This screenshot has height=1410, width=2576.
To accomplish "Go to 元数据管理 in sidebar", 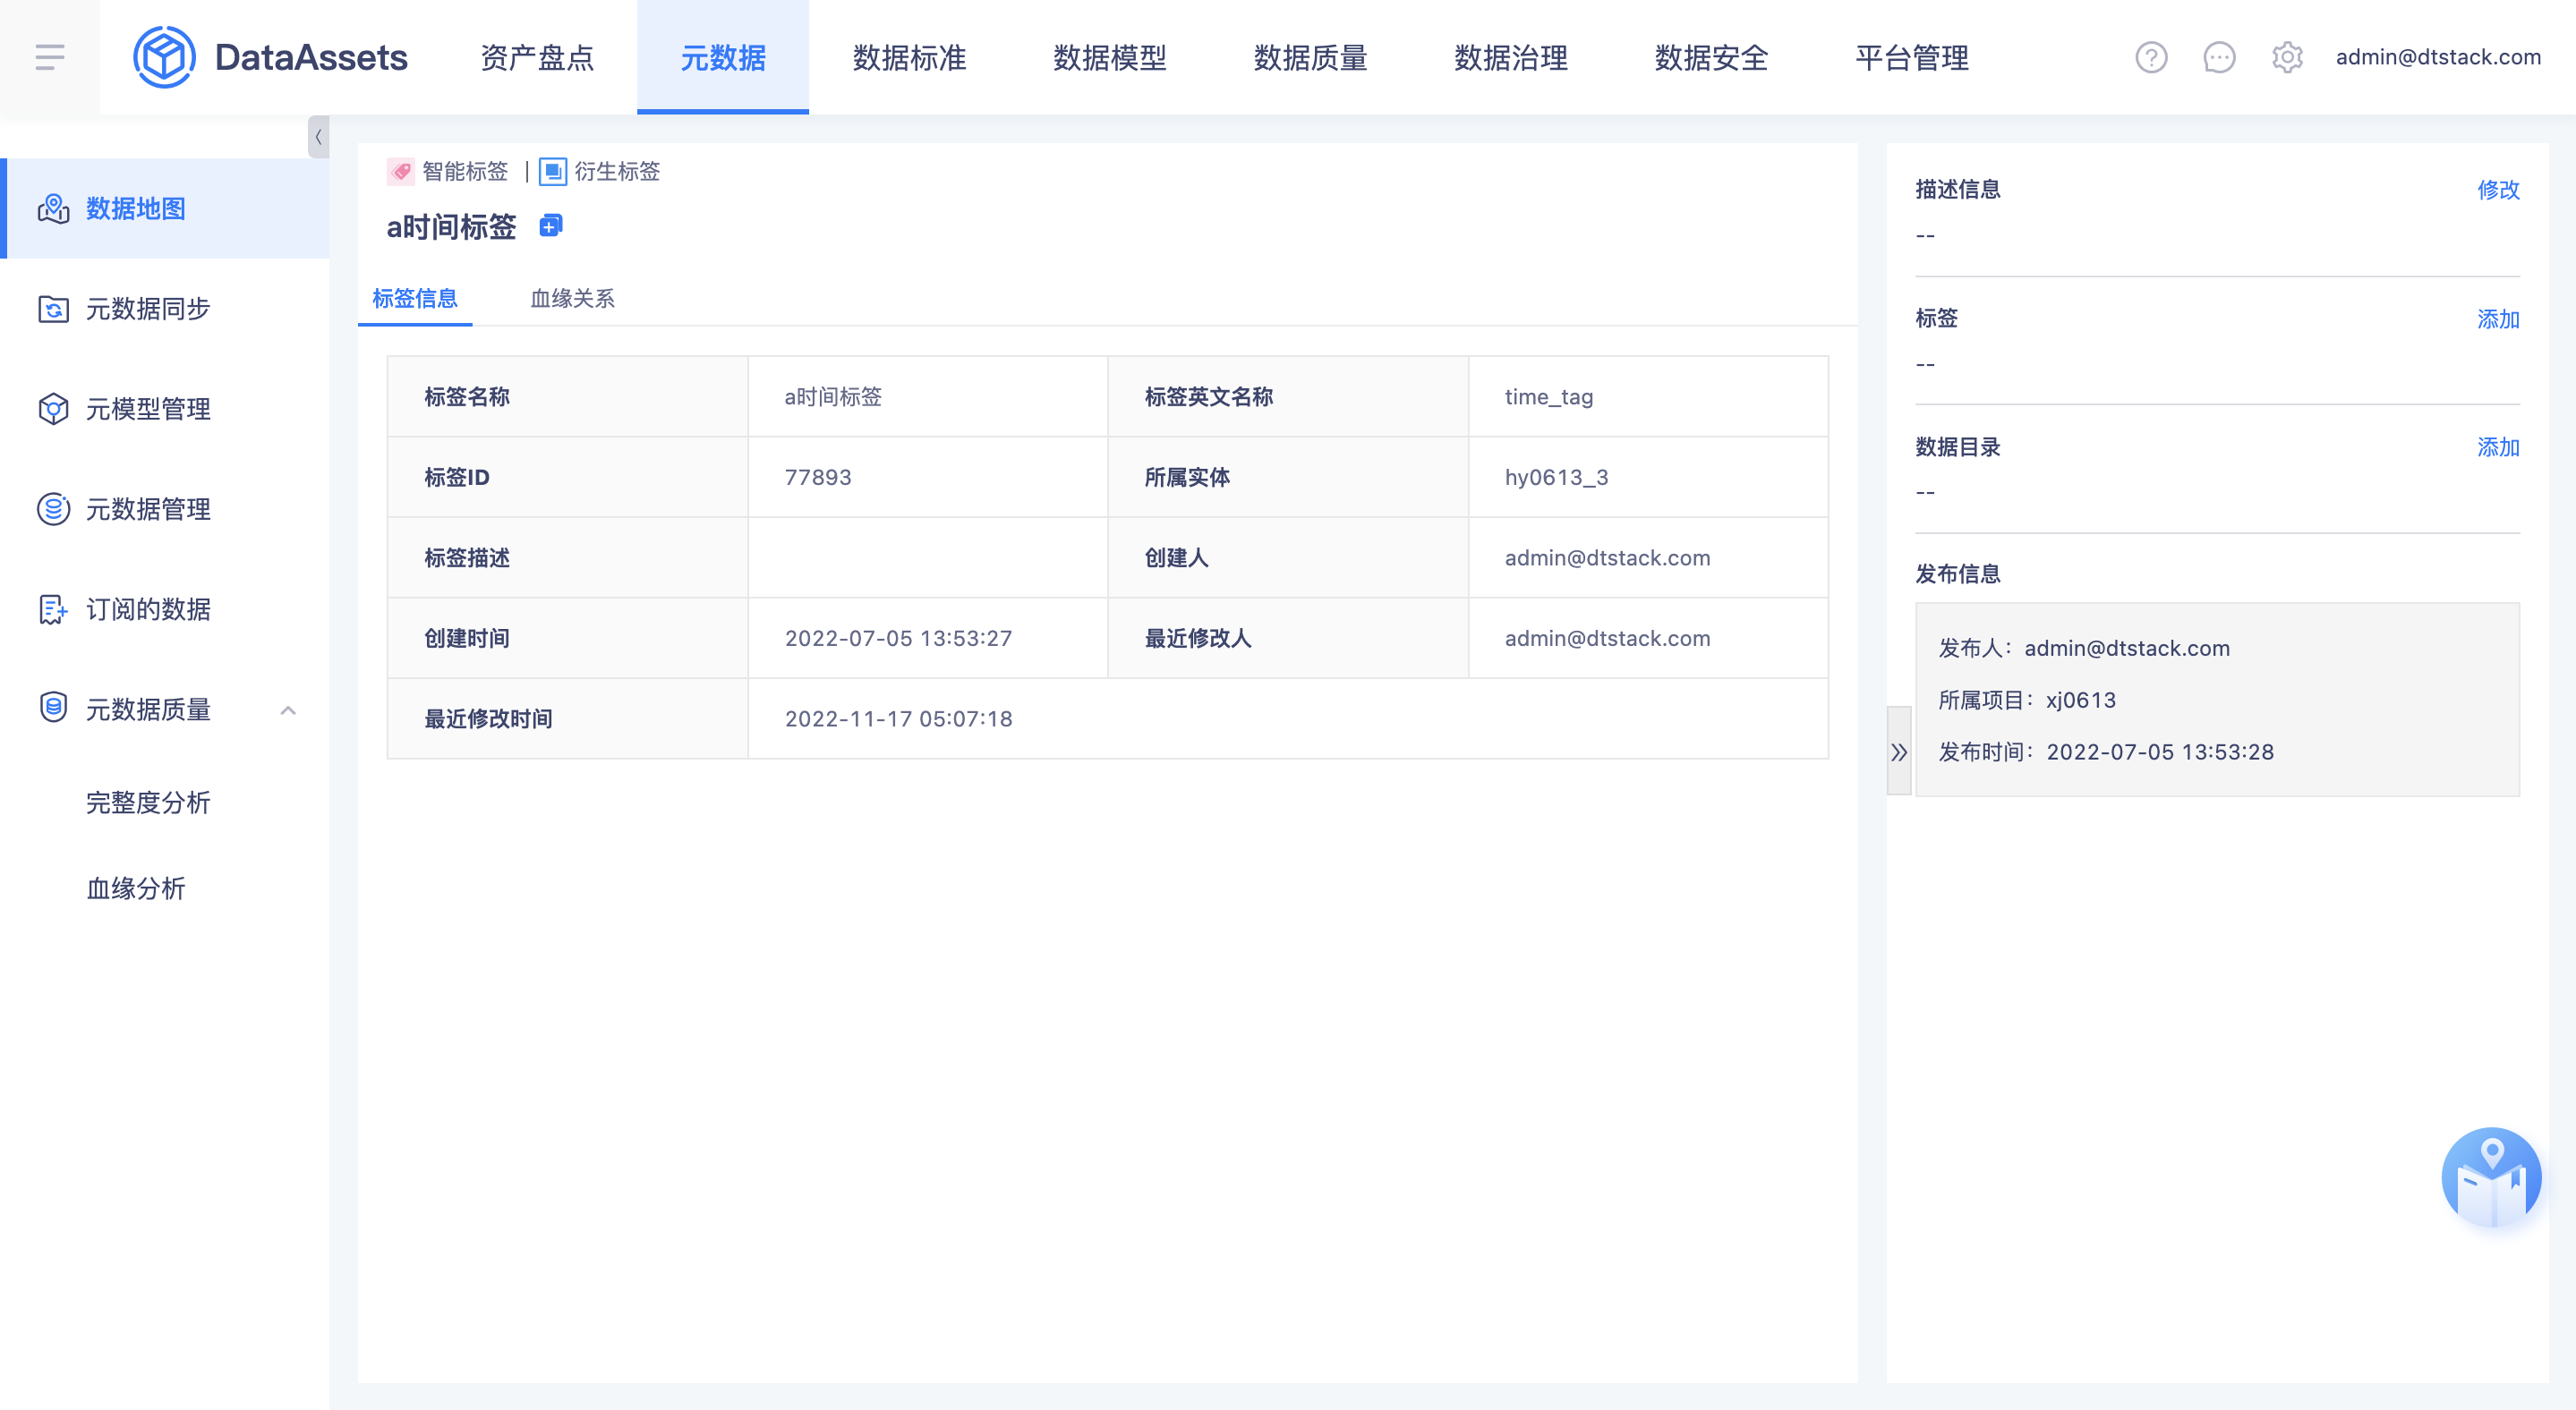I will 165,509.
